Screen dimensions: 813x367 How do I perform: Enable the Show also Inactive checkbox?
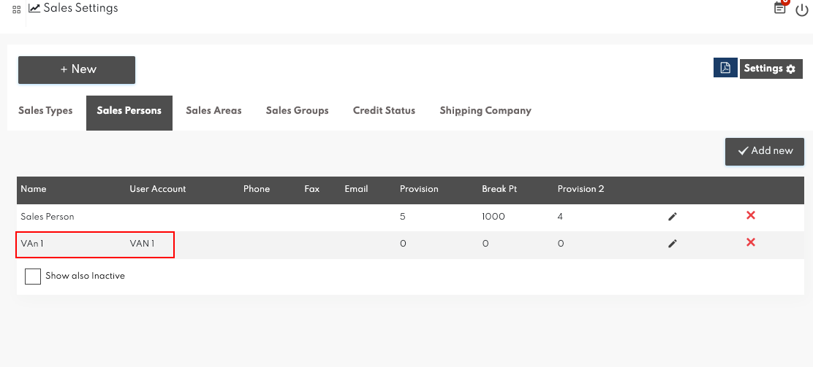coord(33,277)
